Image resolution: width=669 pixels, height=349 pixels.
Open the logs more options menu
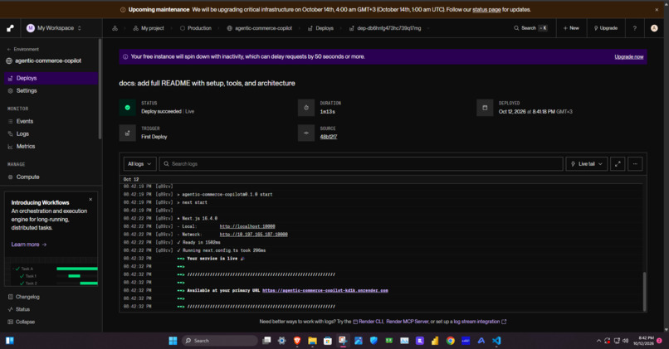[x=635, y=163]
